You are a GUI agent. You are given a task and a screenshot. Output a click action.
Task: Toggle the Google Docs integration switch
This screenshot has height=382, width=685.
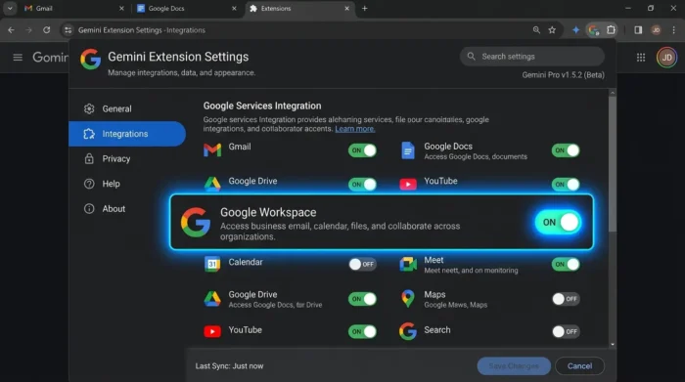click(566, 150)
